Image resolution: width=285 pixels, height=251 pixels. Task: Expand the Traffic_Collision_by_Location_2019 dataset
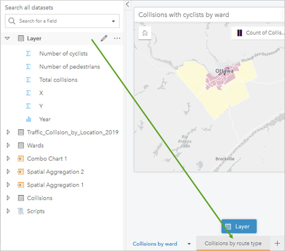pyautogui.click(x=8, y=132)
